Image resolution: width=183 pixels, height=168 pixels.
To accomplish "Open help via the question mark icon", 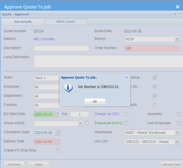I will (180, 14).
